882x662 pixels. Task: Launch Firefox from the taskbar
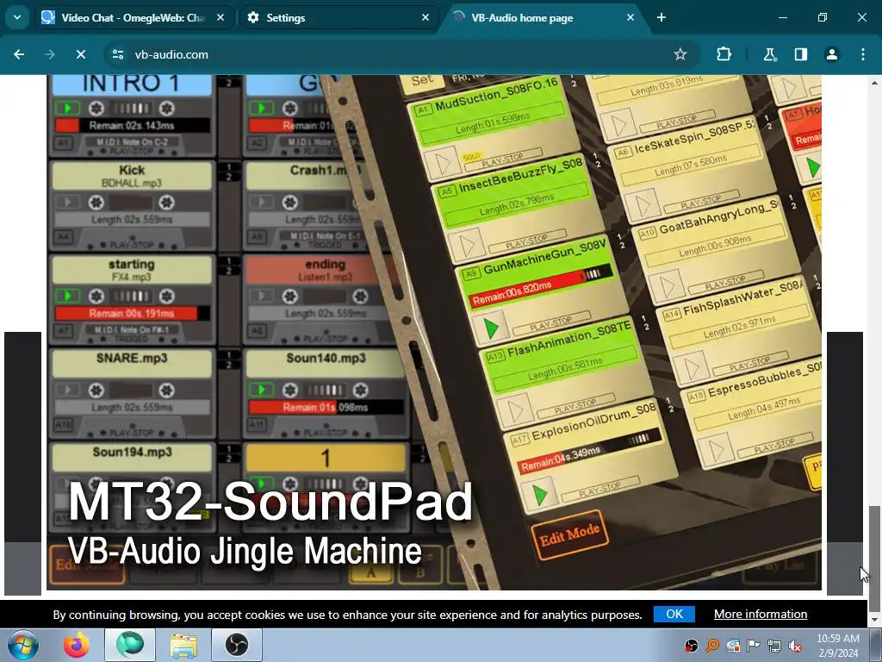pos(77,645)
